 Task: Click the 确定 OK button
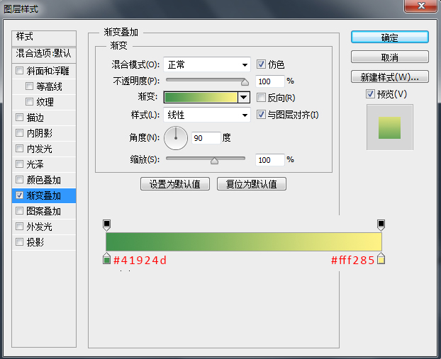point(389,37)
